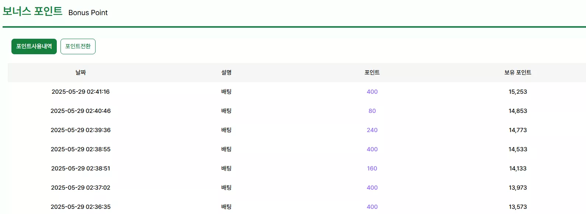586x214 pixels.
Task: Click the 13,573 balance value
Action: (518, 207)
